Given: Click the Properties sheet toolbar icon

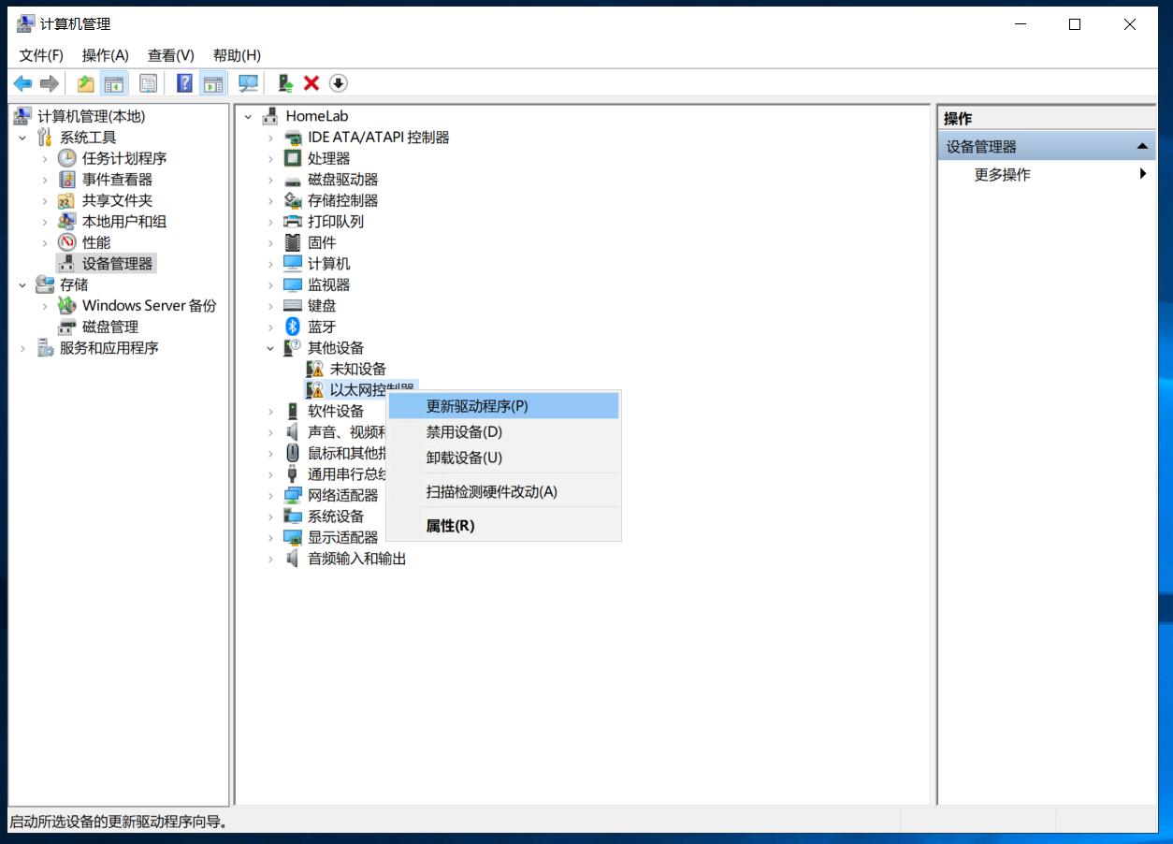Looking at the screenshot, I should 148,83.
